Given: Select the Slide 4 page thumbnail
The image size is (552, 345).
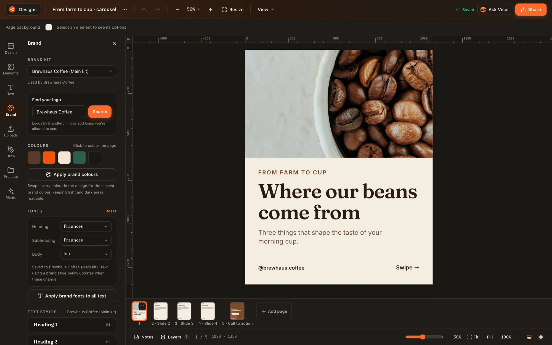Looking at the screenshot, I should tap(208, 311).
